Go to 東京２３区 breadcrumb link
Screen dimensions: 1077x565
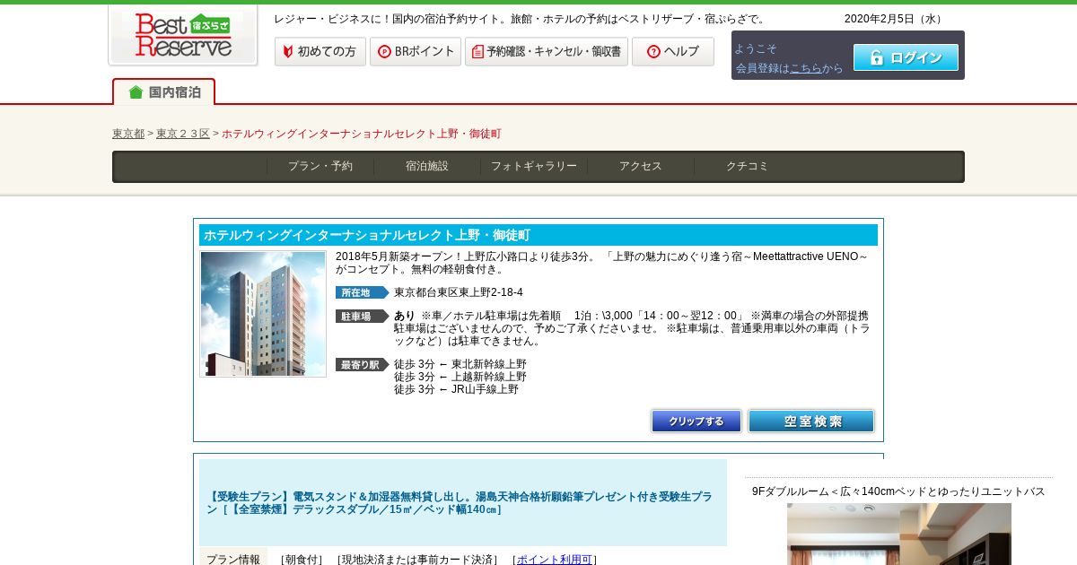click(183, 134)
